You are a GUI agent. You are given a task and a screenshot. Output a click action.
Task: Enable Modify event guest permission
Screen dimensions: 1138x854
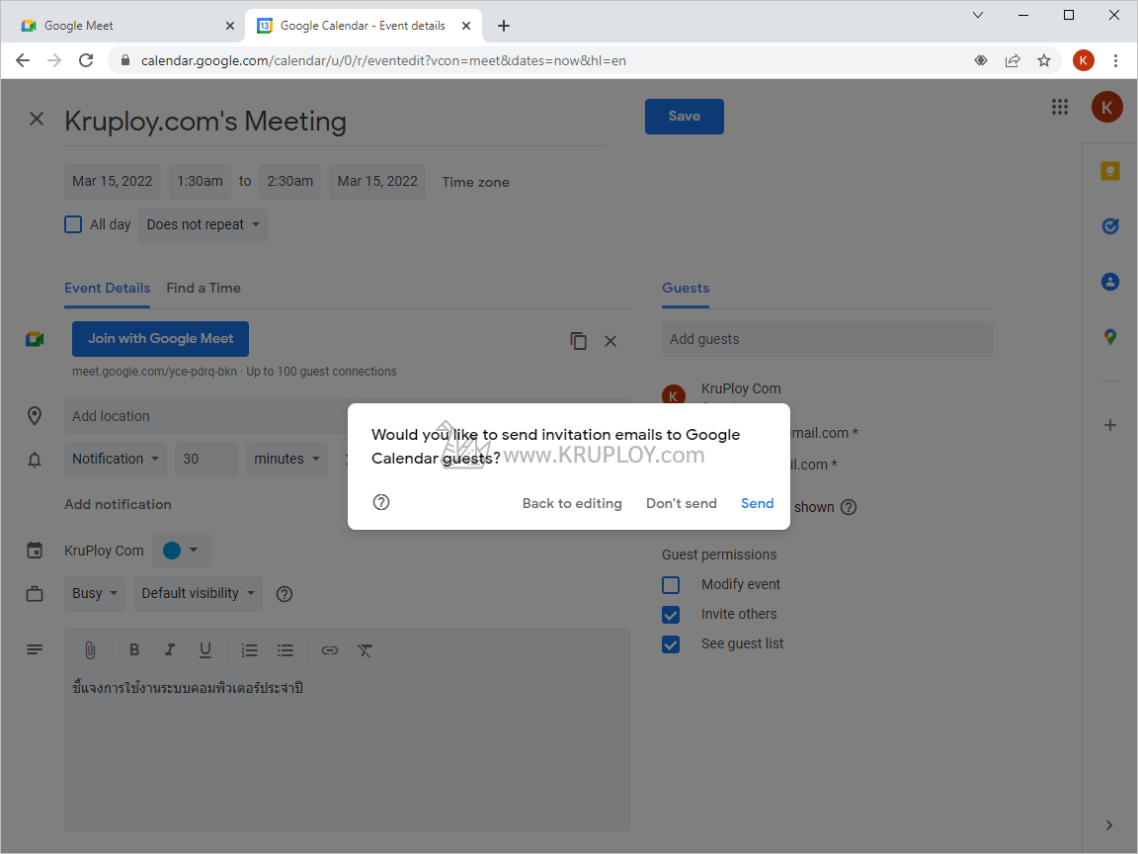[x=671, y=584]
